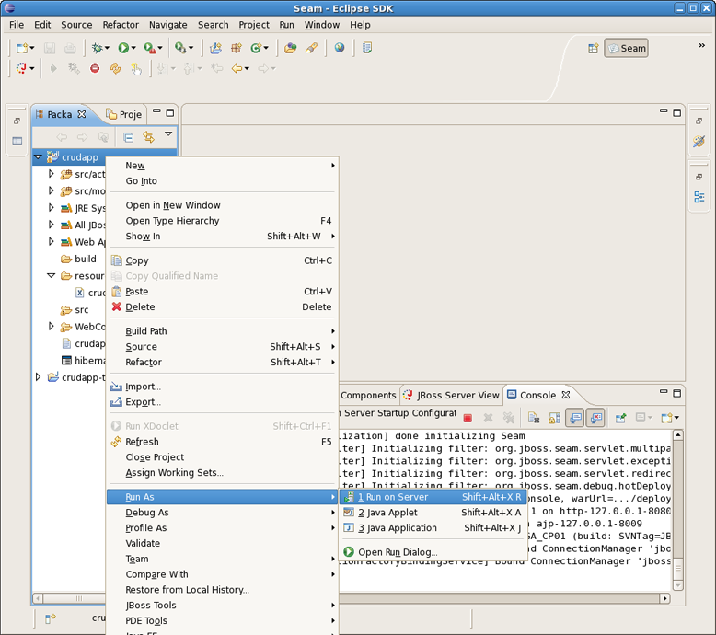
Task: Click the Console vertical scrollbar up arrow
Action: pos(678,434)
